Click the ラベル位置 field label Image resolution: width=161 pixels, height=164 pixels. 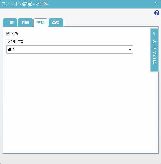(15, 42)
